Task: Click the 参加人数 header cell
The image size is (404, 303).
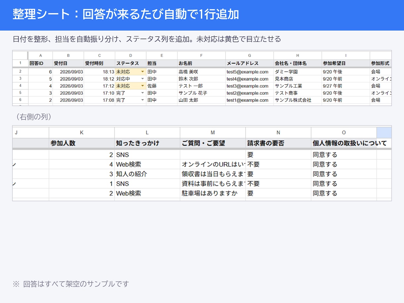Action: 81,143
